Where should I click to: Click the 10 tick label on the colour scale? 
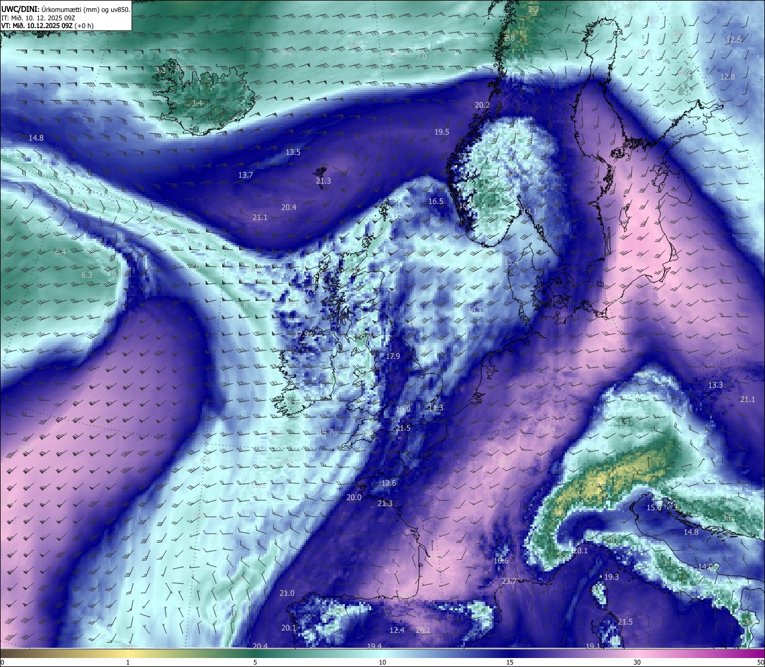pos(382,662)
